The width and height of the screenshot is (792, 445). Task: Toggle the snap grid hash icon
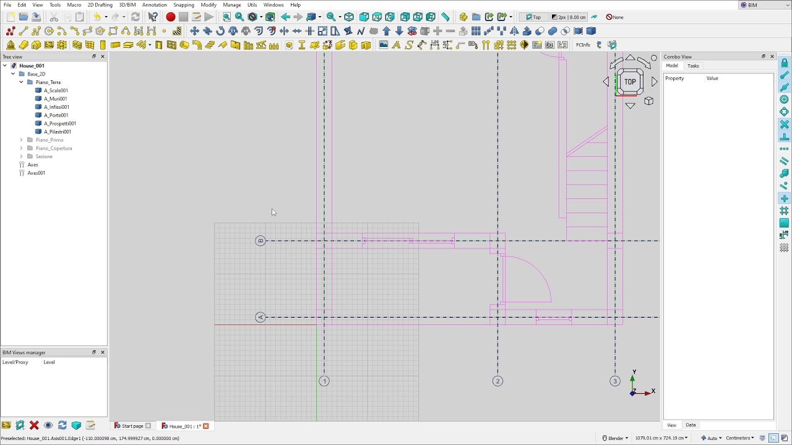coord(784,211)
